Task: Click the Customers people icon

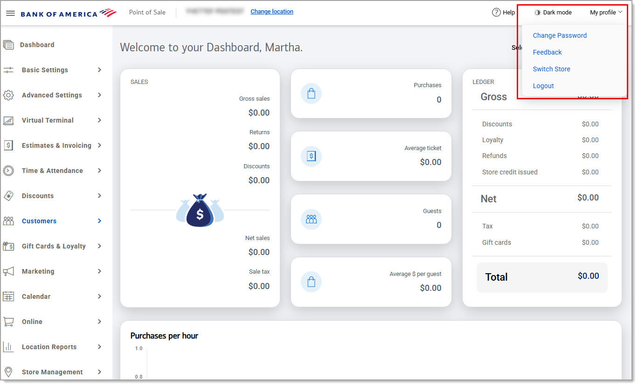Action: 8,221
